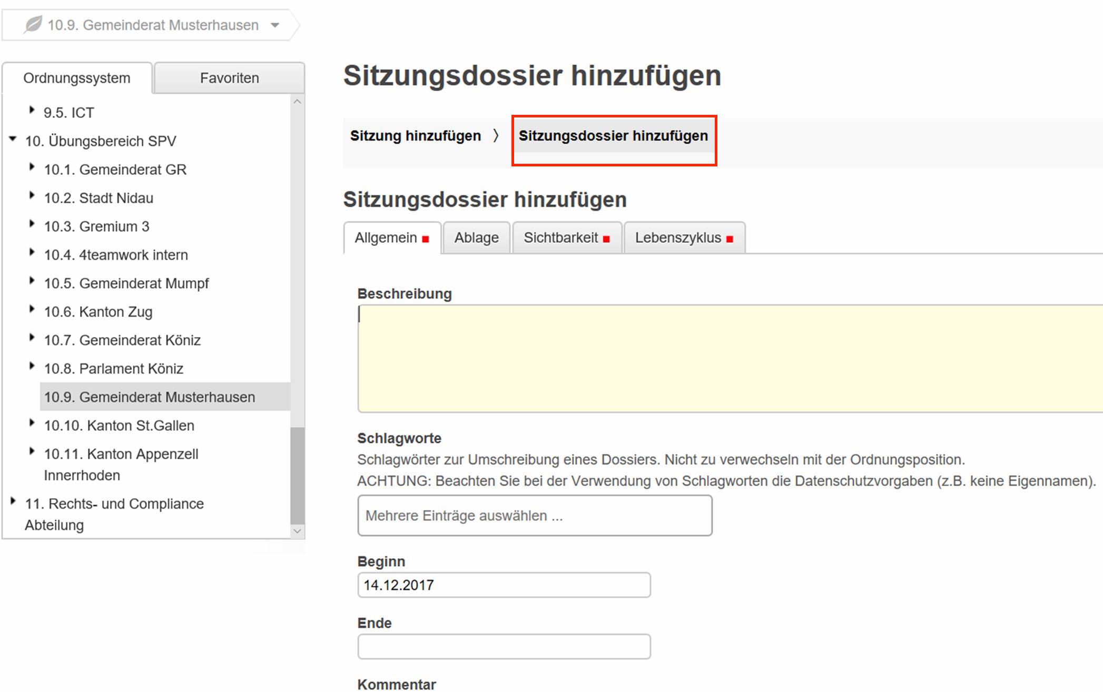This screenshot has height=692, width=1103.
Task: Open the 10.9. Gemeinderat Musterhausen breadcrumb dropdown arrow
Action: tap(275, 25)
